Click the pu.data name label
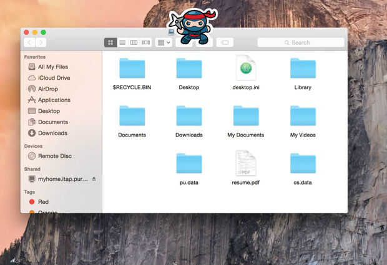The height and width of the screenshot is (265, 387). coord(189,183)
